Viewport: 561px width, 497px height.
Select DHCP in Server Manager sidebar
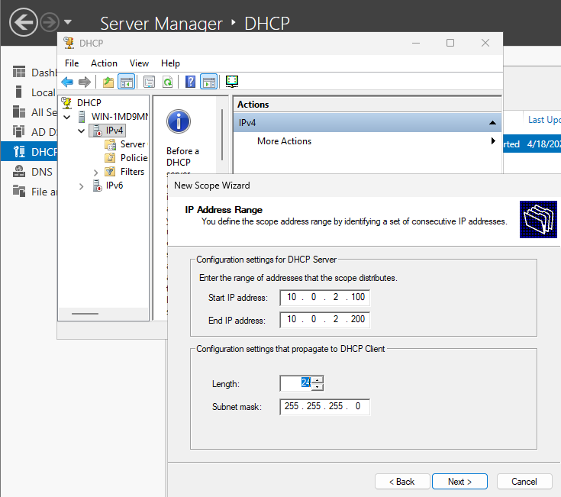pyautogui.click(x=29, y=152)
